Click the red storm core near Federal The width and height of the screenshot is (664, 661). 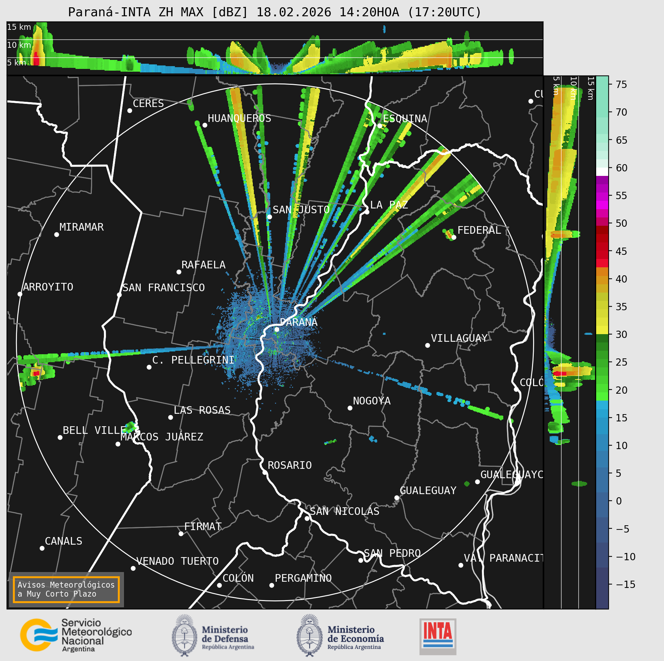[x=449, y=235]
